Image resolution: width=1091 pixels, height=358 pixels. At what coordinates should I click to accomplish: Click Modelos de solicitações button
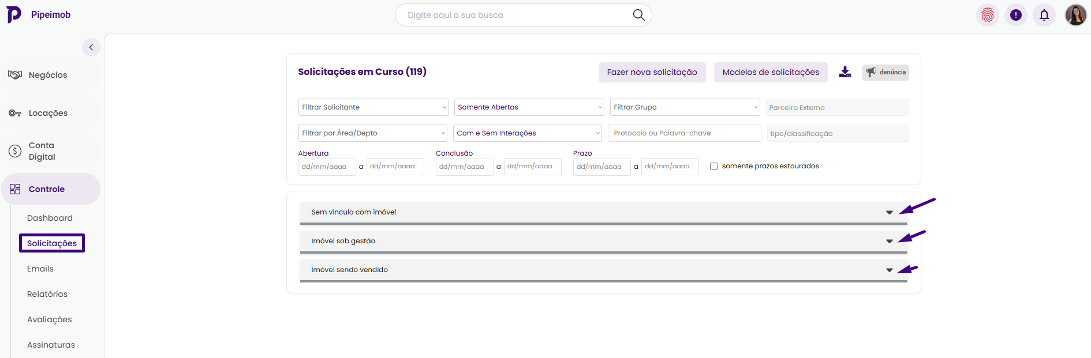771,72
